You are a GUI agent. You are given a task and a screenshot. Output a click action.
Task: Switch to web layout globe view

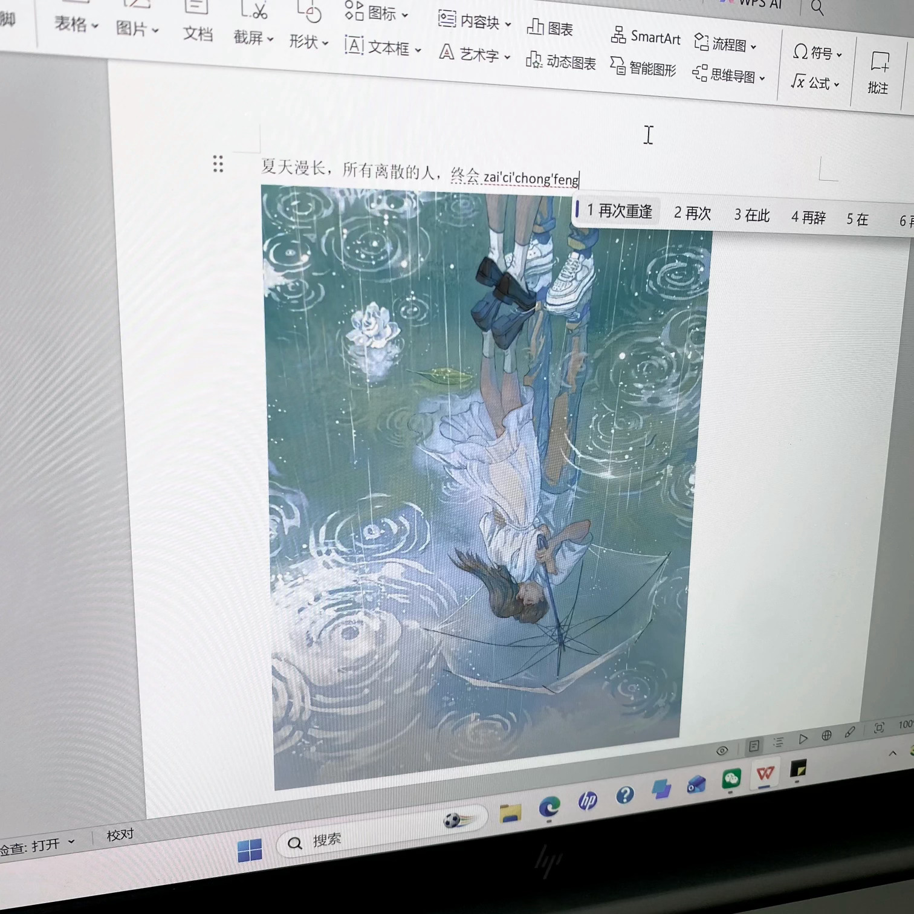[826, 736]
